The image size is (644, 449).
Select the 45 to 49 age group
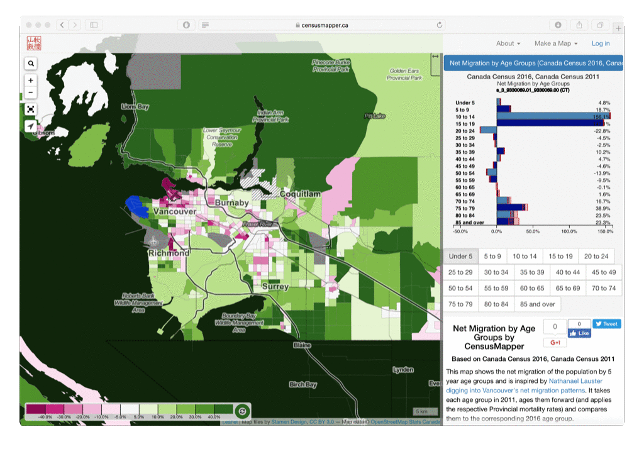604,272
